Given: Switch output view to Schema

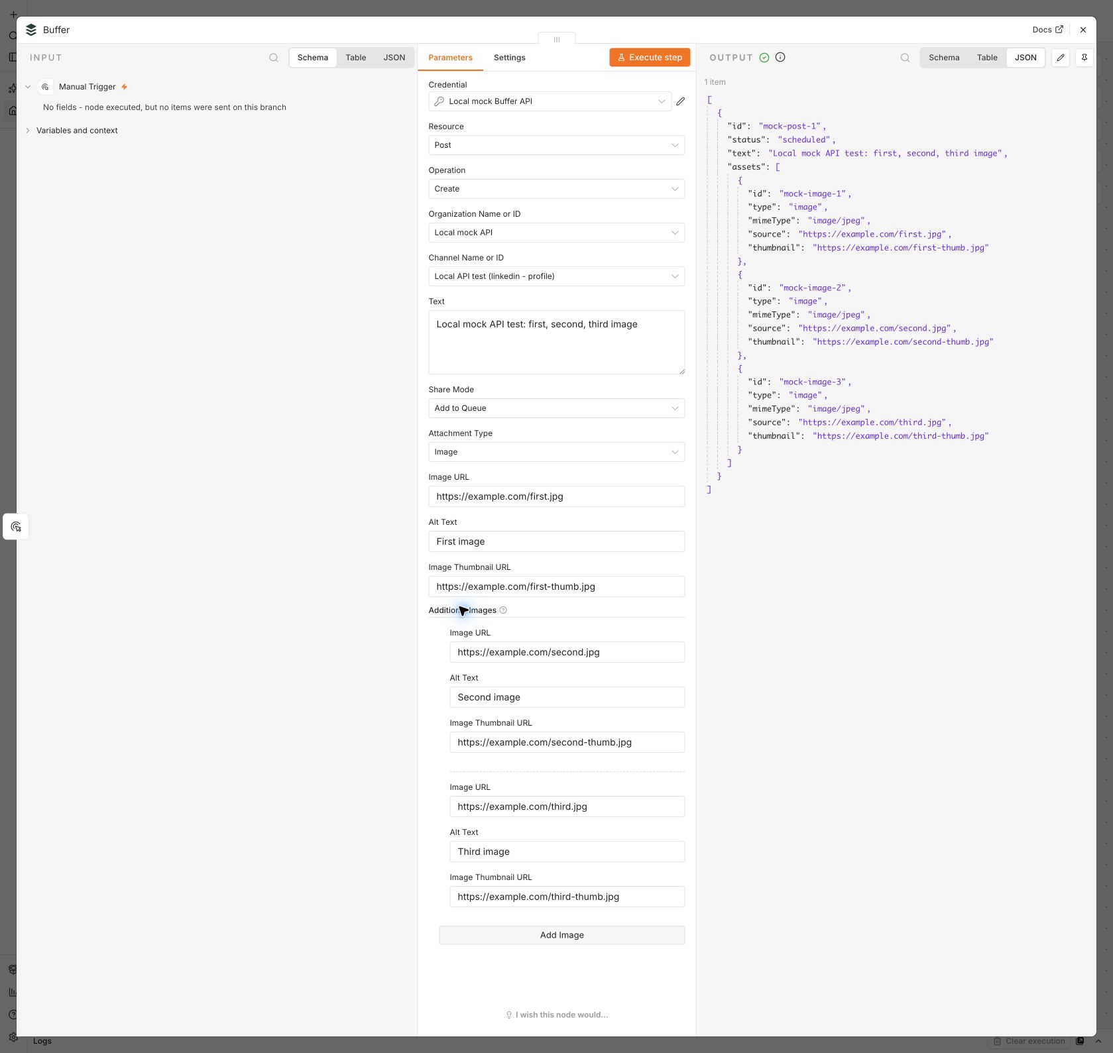Looking at the screenshot, I should [944, 58].
